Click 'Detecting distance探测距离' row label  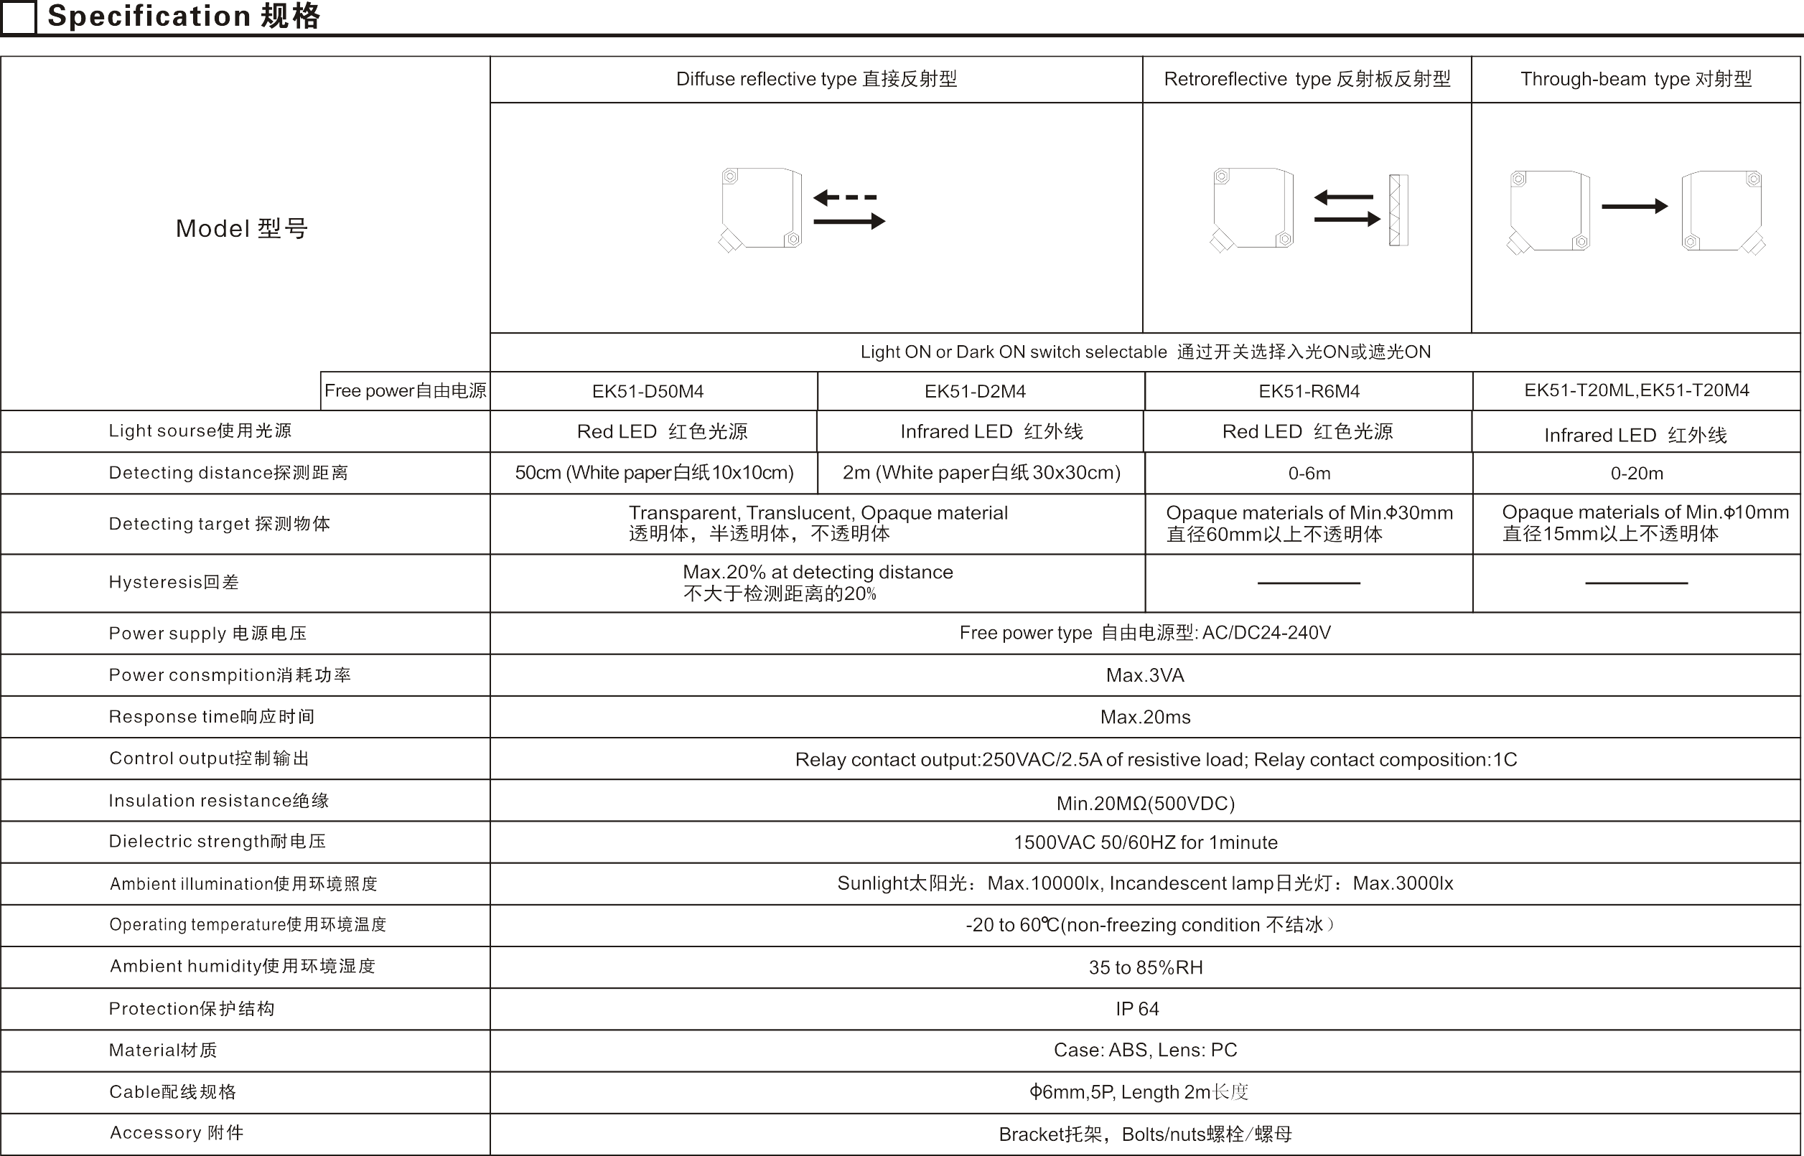pos(228,473)
